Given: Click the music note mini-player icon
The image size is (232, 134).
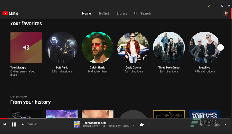Looking at the screenshot, I should pyautogui.click(x=209, y=6).
